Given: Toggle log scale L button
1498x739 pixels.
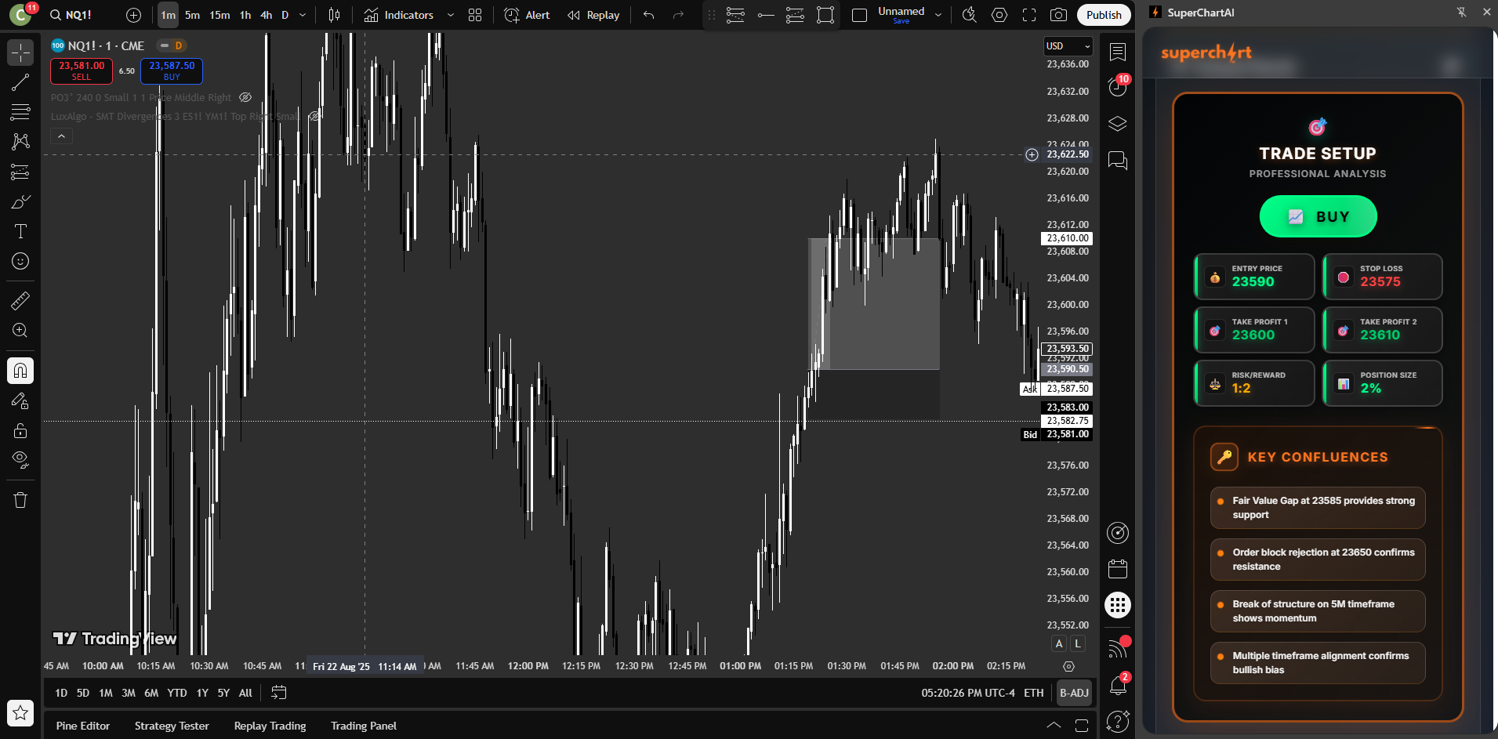Looking at the screenshot, I should (x=1078, y=643).
